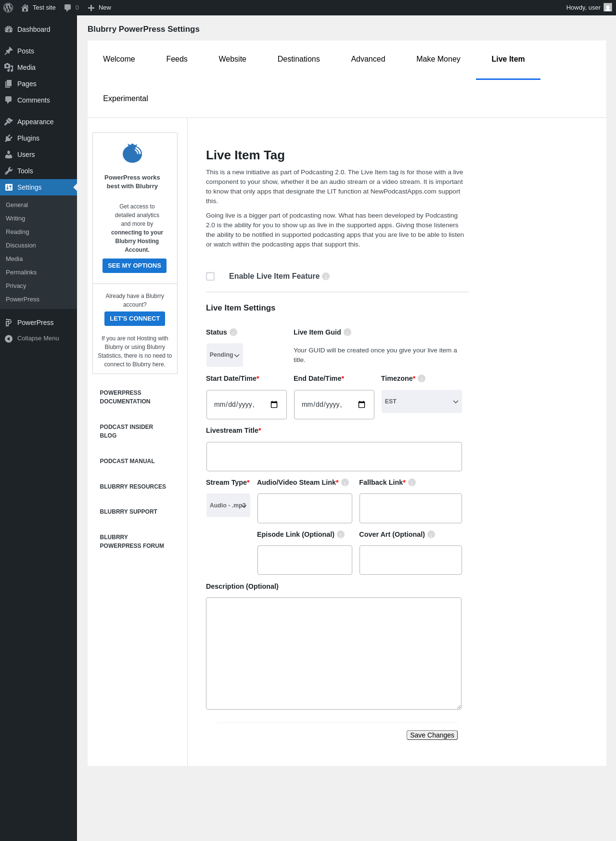Image resolution: width=616 pixels, height=841 pixels.
Task: Open Blubrry Resources link
Action: [x=133, y=487]
